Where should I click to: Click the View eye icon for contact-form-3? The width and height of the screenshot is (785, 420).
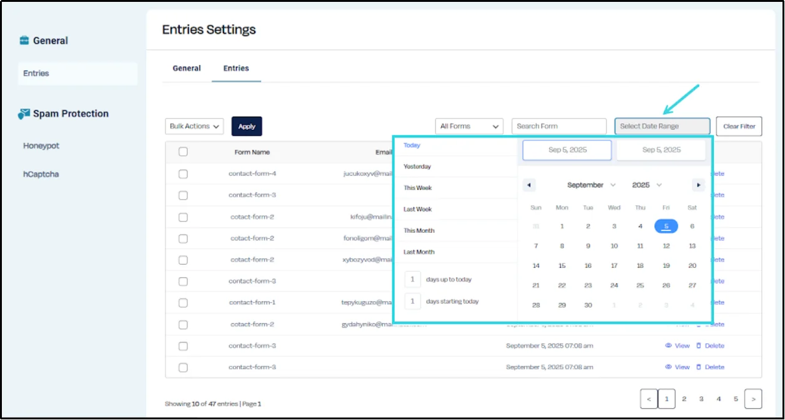(x=669, y=345)
